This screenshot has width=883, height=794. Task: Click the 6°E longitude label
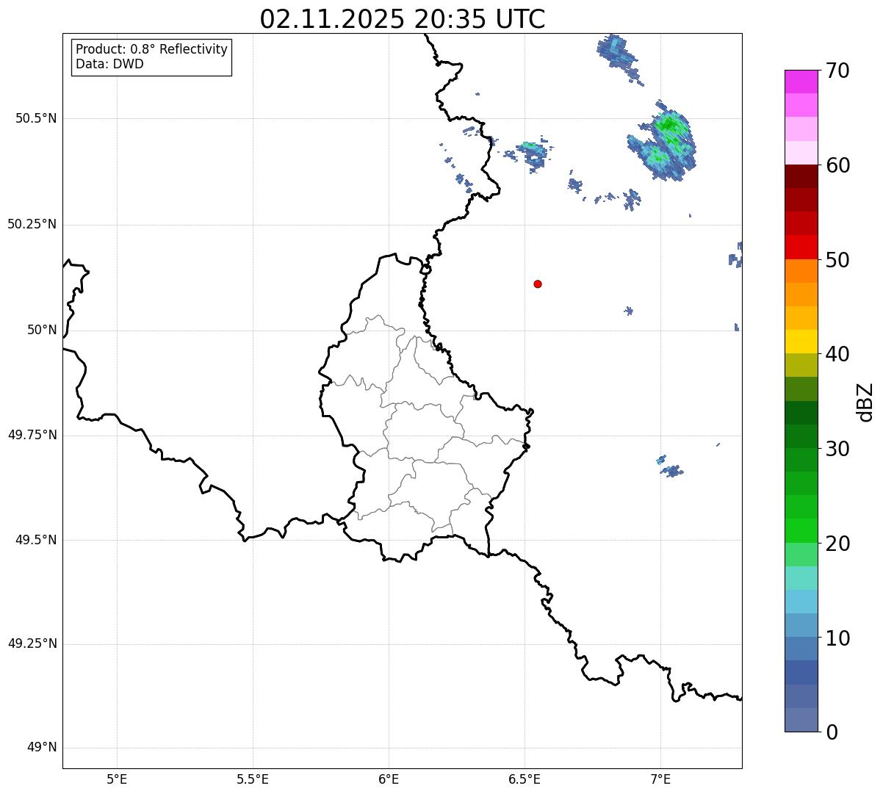pyautogui.click(x=389, y=779)
